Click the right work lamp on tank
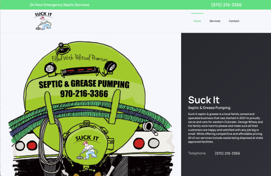The image size is (271, 176). point(111,67)
